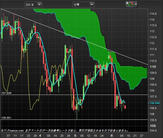The height and width of the screenshot is (138, 163).
Task: Click the 107.649 horizontal line label
Action: tap(6, 93)
